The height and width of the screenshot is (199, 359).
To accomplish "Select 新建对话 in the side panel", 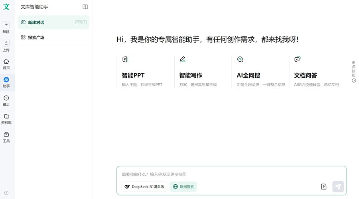I will click(x=53, y=22).
